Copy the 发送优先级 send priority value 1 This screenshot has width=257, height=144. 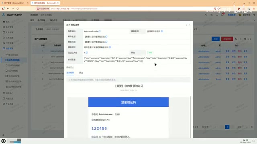[x=87, y=52]
